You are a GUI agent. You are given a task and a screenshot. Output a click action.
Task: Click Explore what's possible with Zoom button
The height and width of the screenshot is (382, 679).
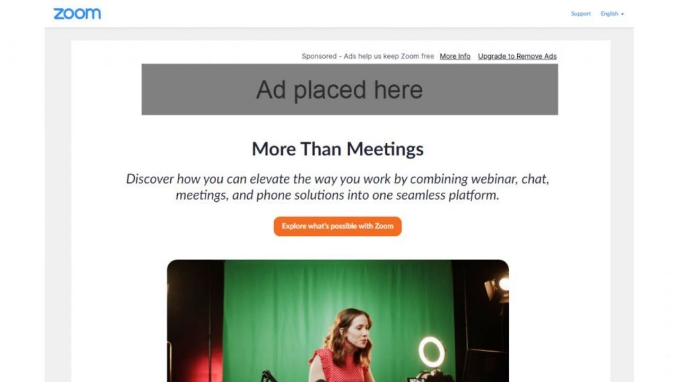(x=337, y=226)
